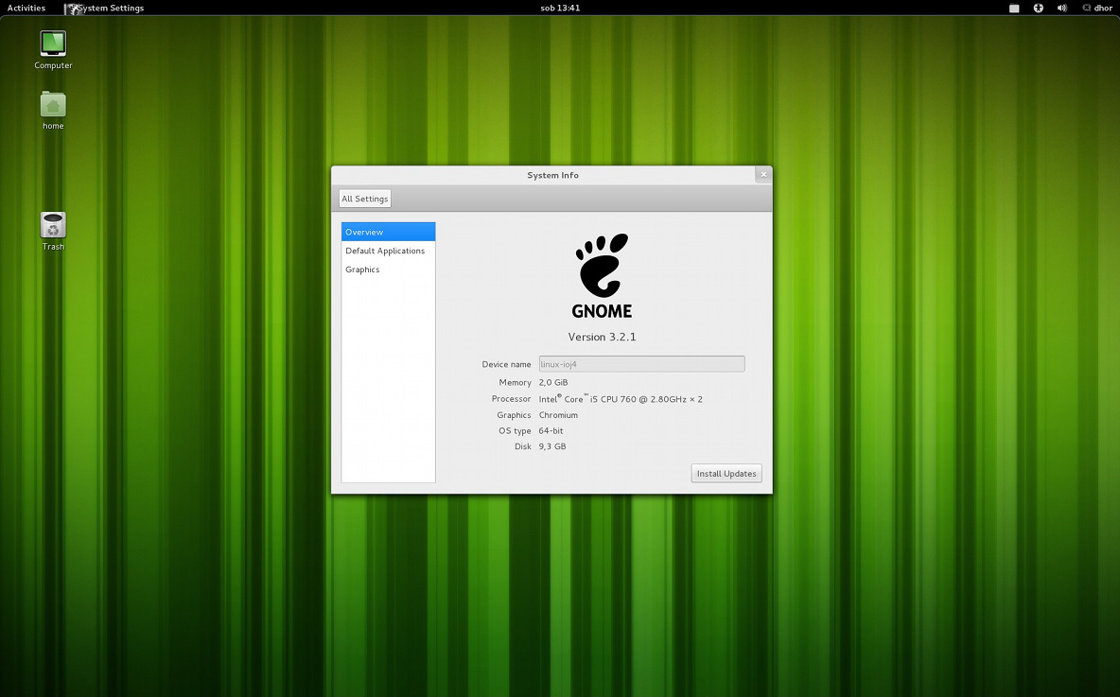Click the Processor label
1120x697 pixels.
click(x=512, y=398)
